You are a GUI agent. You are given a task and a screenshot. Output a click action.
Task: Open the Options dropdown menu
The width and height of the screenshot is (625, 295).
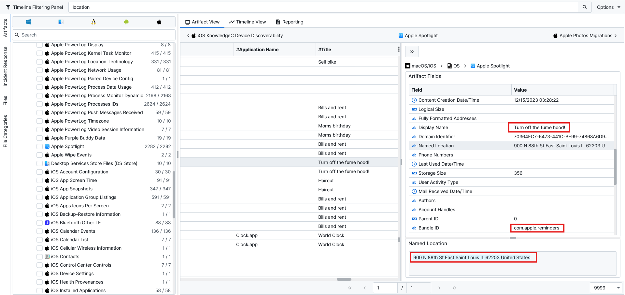[608, 7]
